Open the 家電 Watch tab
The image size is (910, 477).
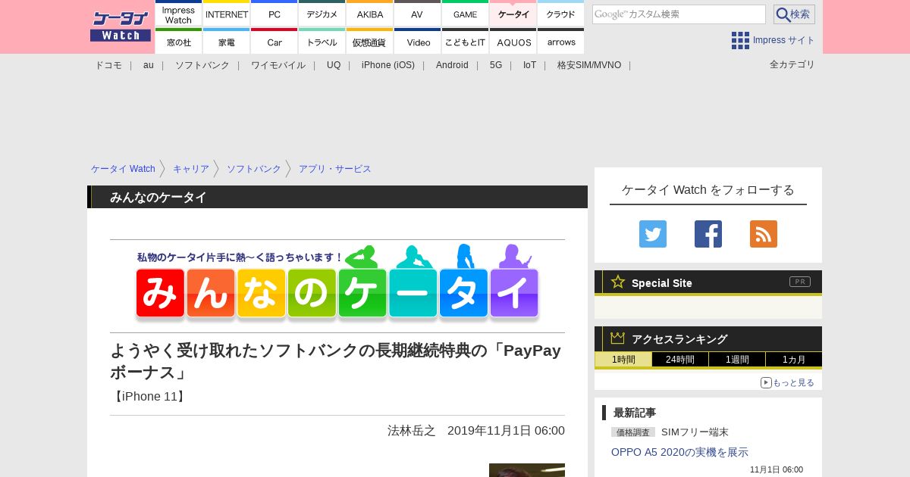(x=227, y=41)
